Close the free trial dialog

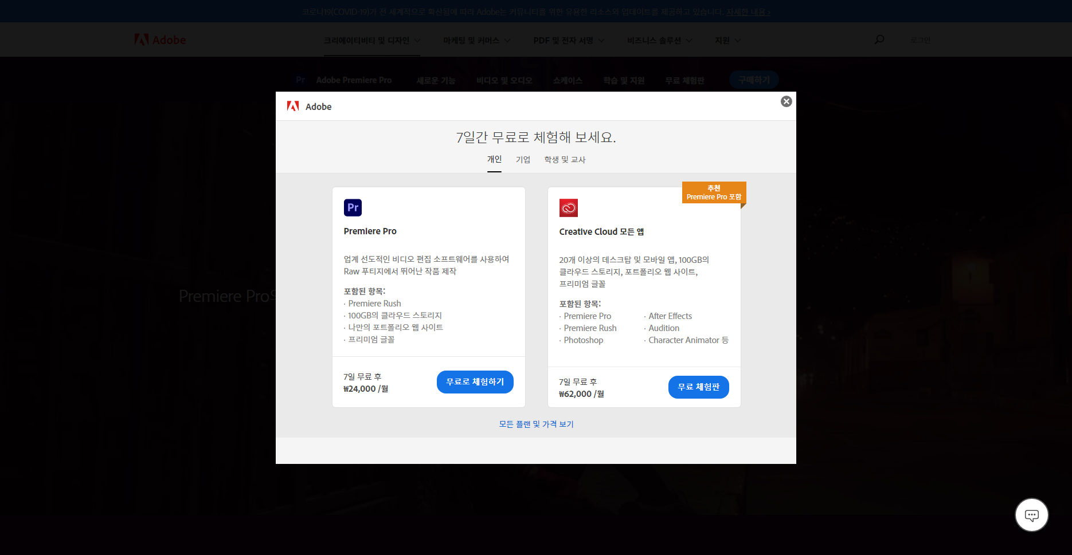786,101
